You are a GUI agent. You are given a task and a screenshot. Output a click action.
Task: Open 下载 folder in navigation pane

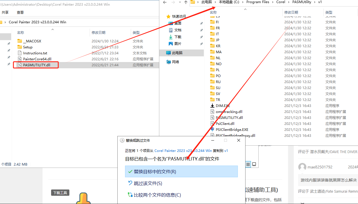[178, 37]
